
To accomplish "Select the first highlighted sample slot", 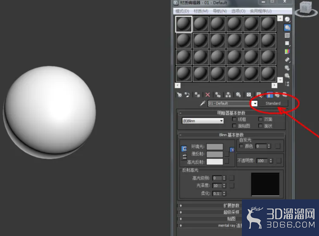I will point(184,24).
